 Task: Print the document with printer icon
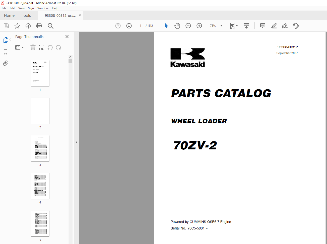click(39, 26)
